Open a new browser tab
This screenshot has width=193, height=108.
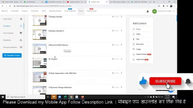click(154, 2)
